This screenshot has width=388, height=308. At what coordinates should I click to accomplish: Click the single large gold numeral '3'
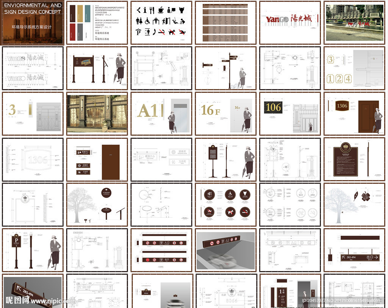point(12,109)
